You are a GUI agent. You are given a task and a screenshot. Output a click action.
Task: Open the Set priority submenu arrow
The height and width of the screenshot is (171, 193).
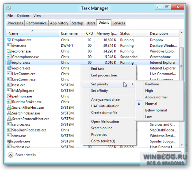pos(132,84)
